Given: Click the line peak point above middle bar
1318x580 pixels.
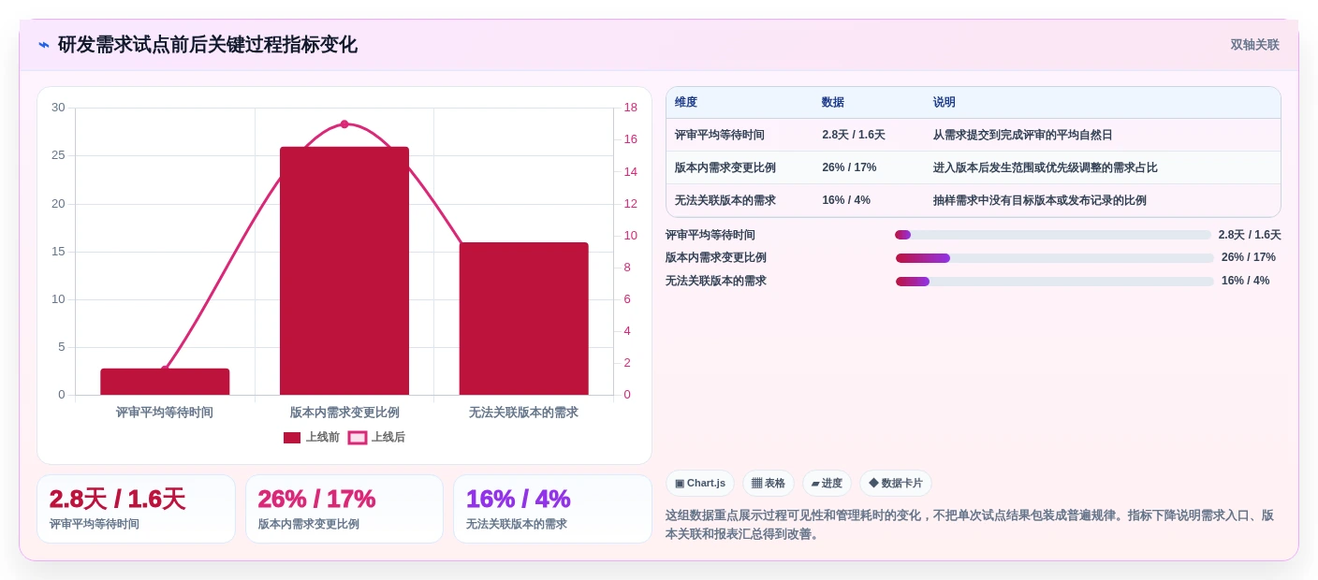Looking at the screenshot, I should [x=344, y=124].
